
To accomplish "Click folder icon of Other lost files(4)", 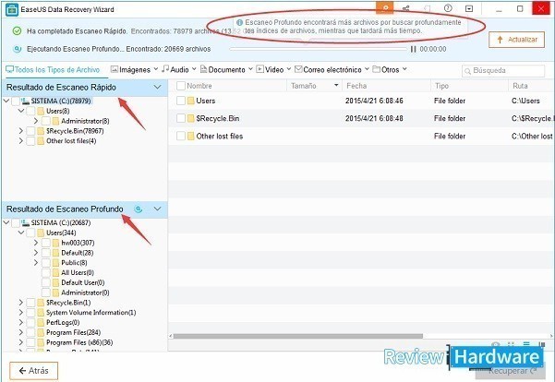I will click(x=41, y=141).
